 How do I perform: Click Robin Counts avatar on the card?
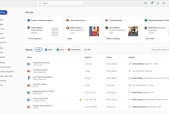click(x=68, y=28)
